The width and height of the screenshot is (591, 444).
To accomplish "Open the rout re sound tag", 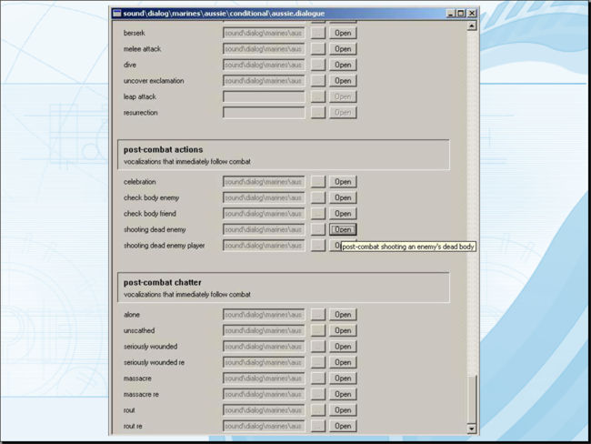I will pyautogui.click(x=343, y=426).
